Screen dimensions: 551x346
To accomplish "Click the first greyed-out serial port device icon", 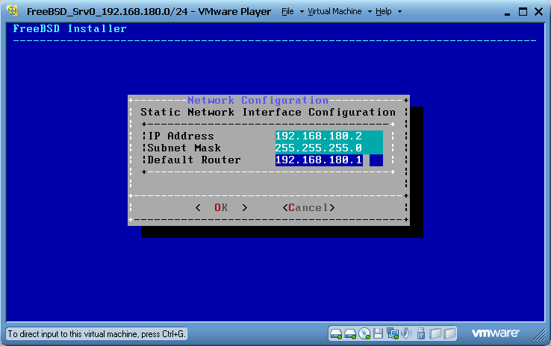I will click(x=435, y=333).
